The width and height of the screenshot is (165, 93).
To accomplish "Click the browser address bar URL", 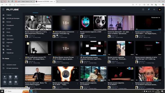I will 28,5.
